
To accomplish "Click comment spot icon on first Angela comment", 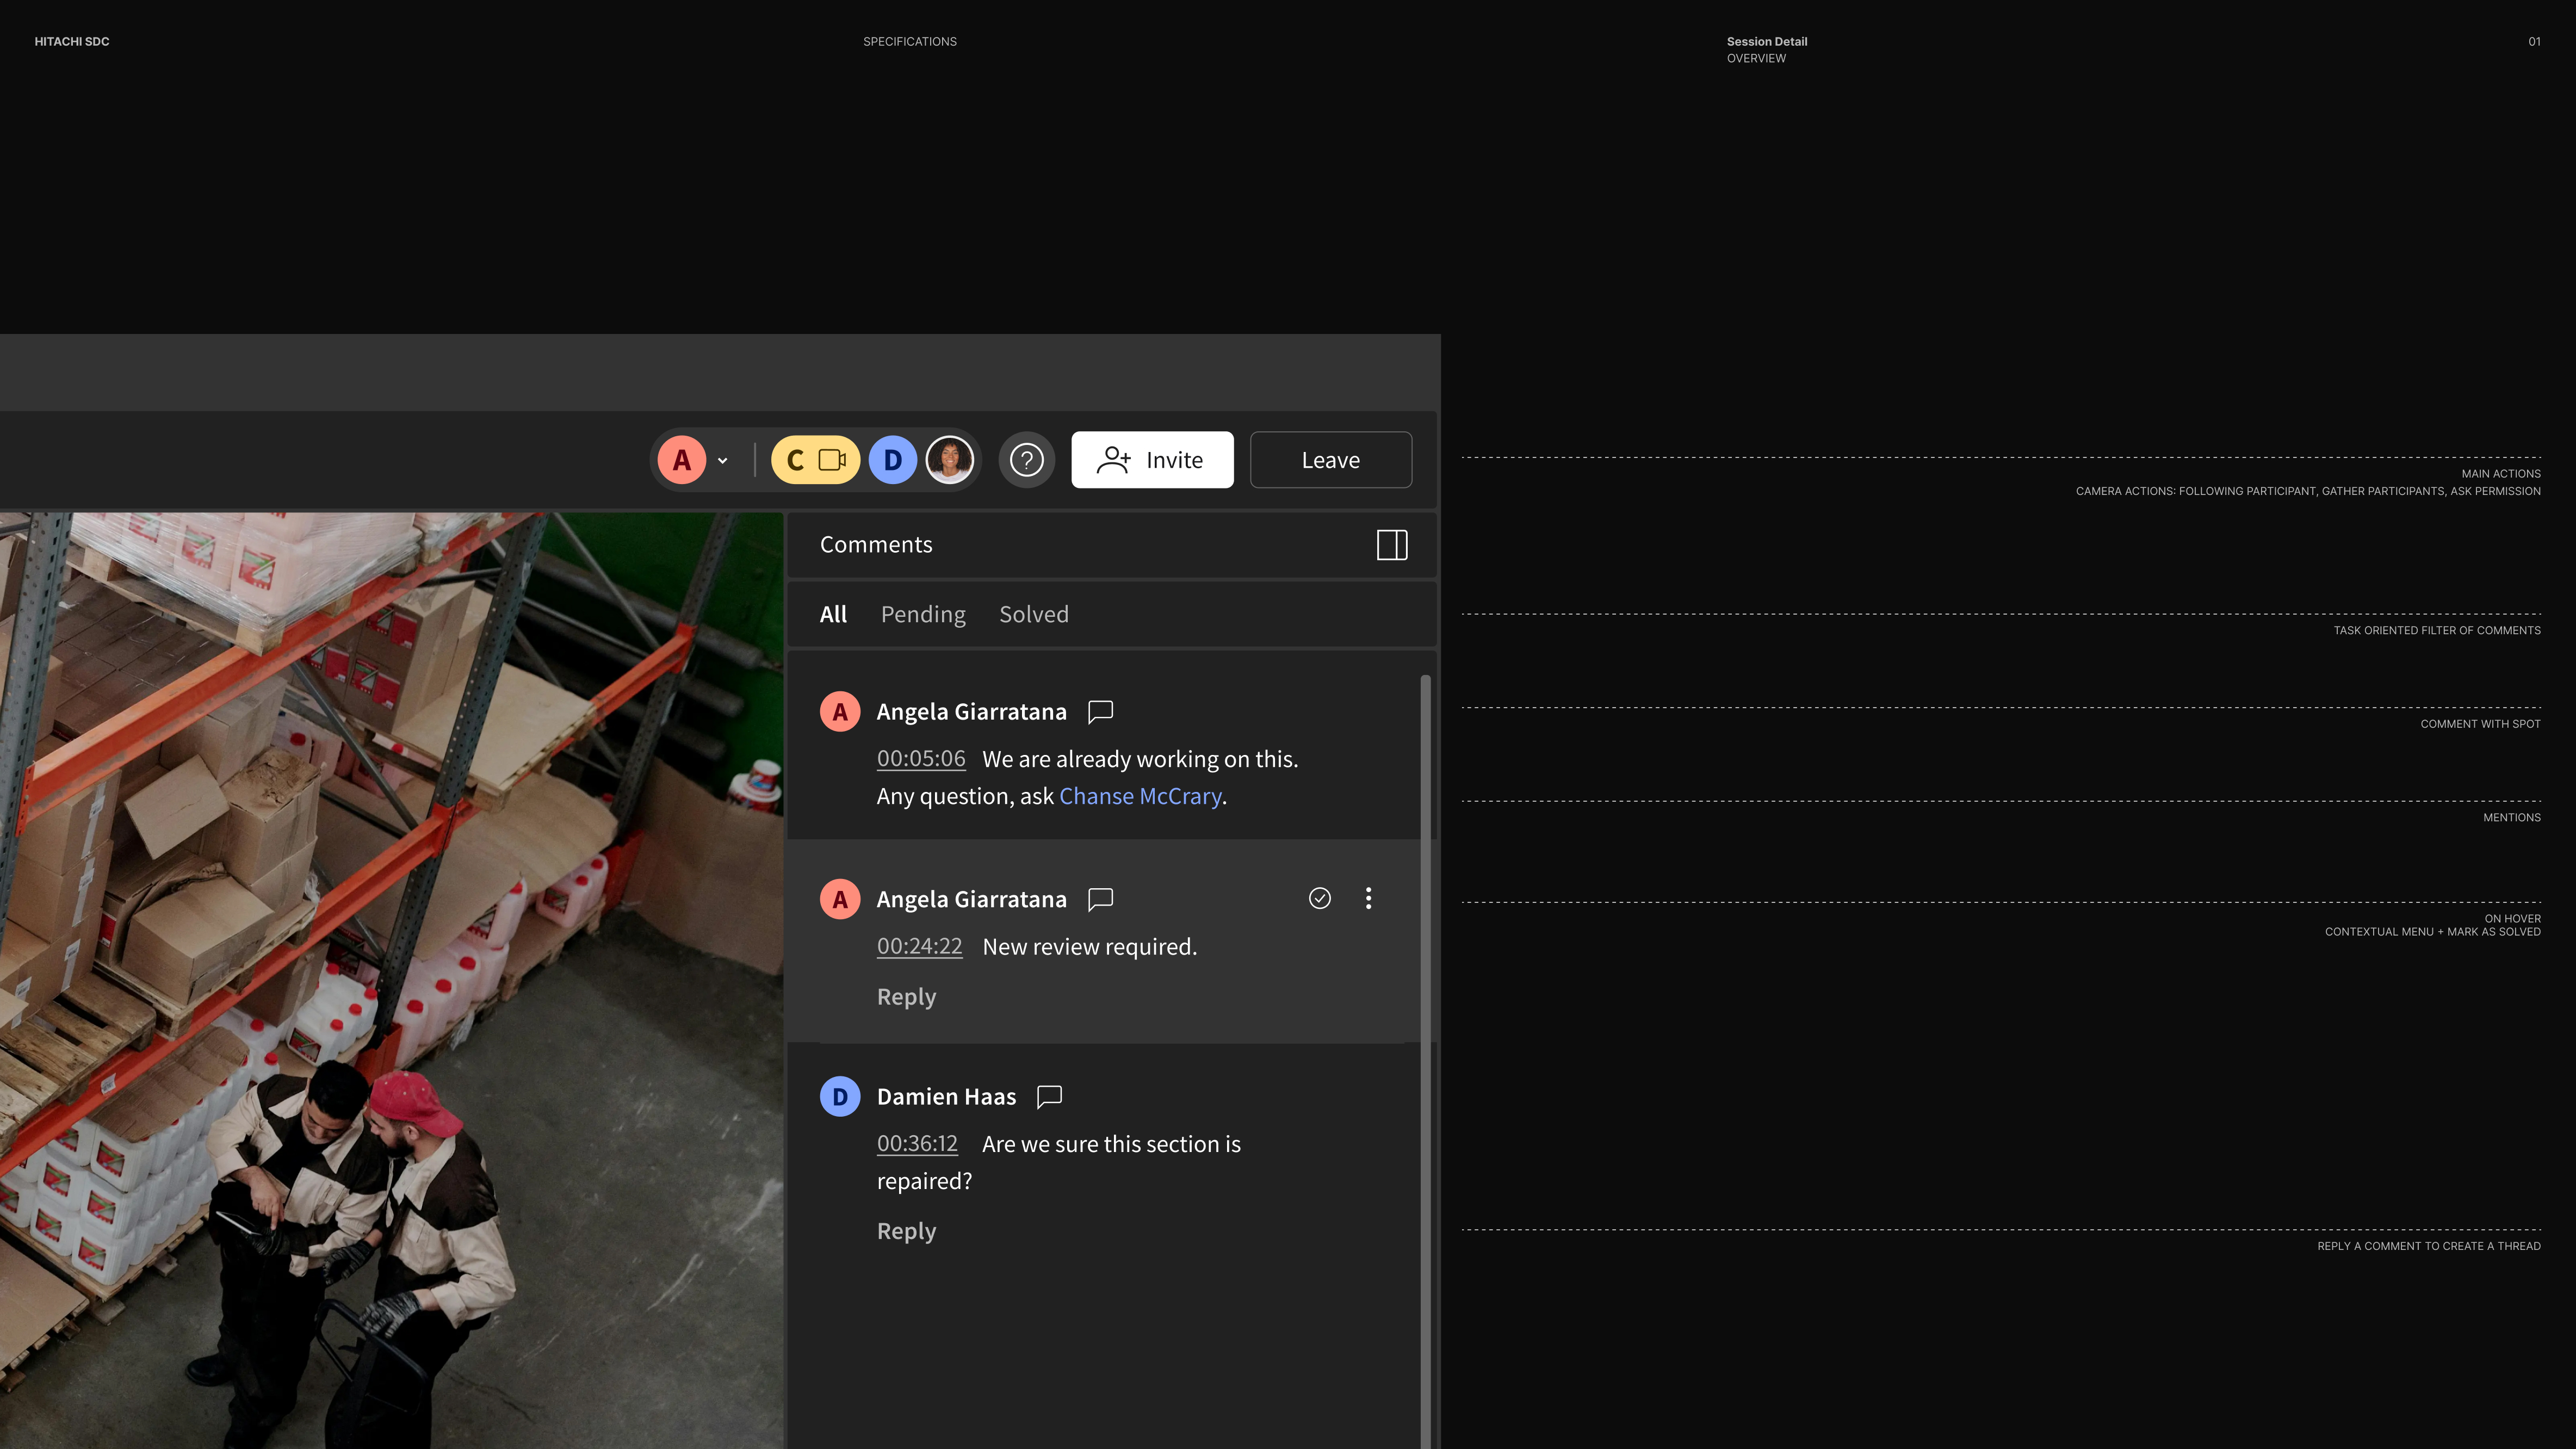I will (x=1100, y=711).
